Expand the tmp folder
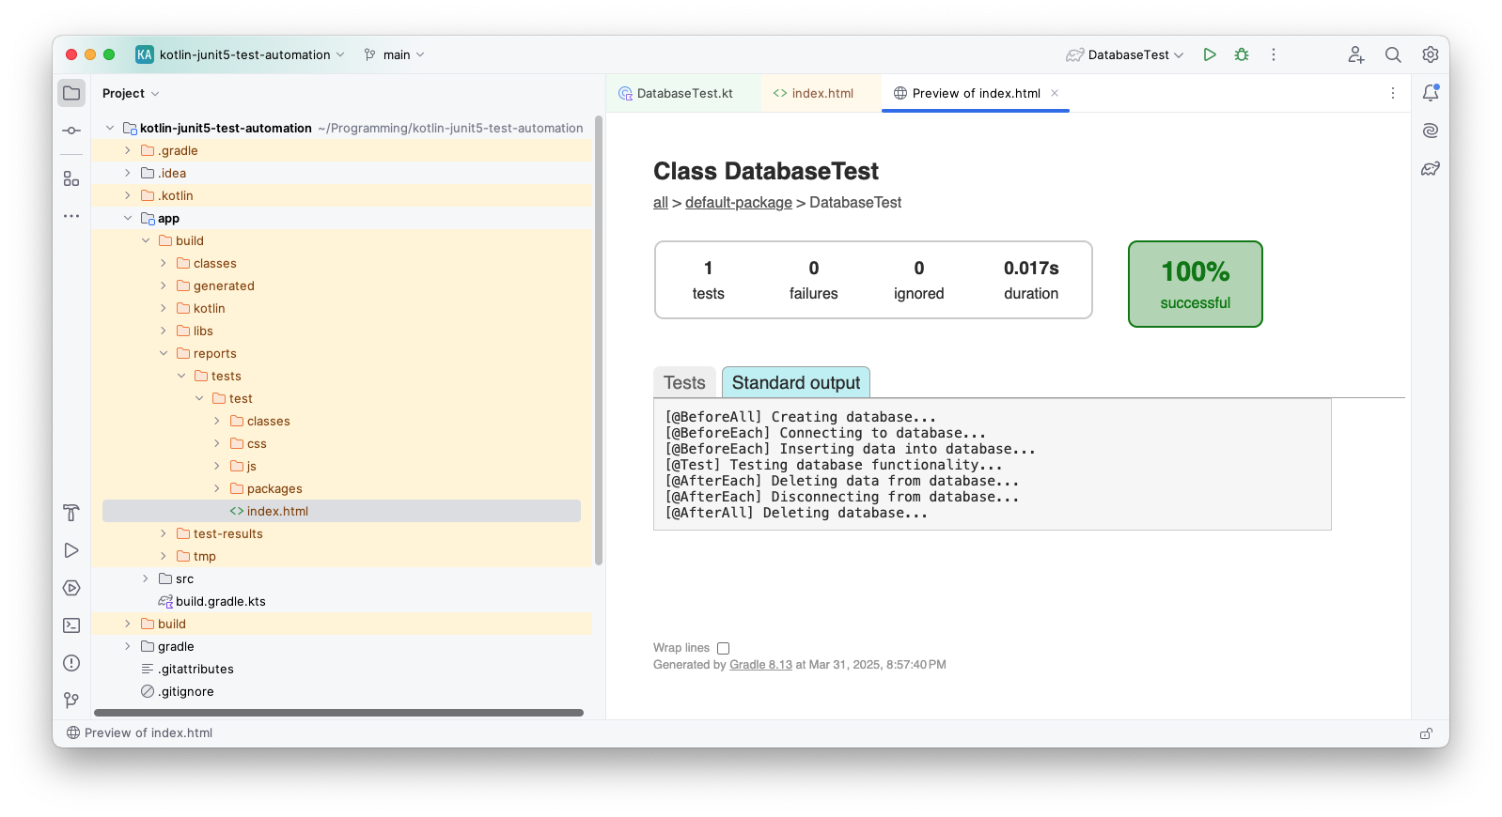The image size is (1502, 817). click(164, 556)
